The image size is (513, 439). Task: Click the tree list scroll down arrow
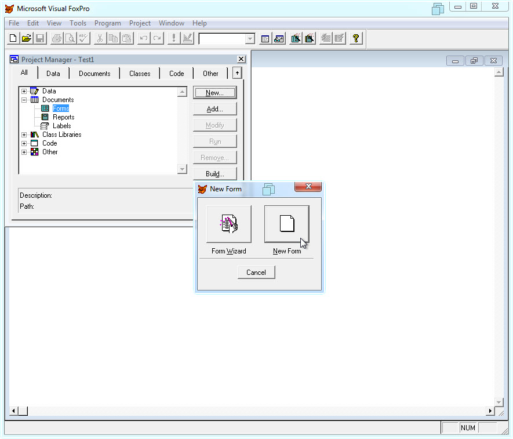(x=182, y=169)
